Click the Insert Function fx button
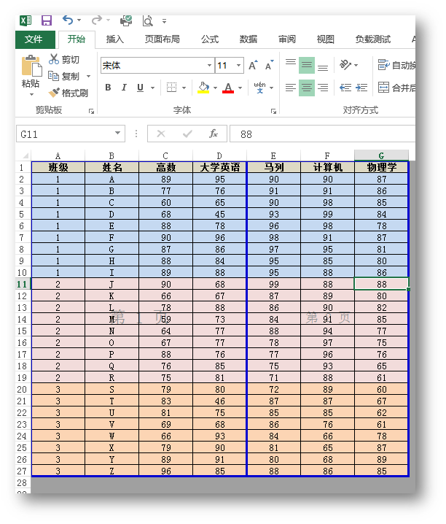 [x=214, y=134]
